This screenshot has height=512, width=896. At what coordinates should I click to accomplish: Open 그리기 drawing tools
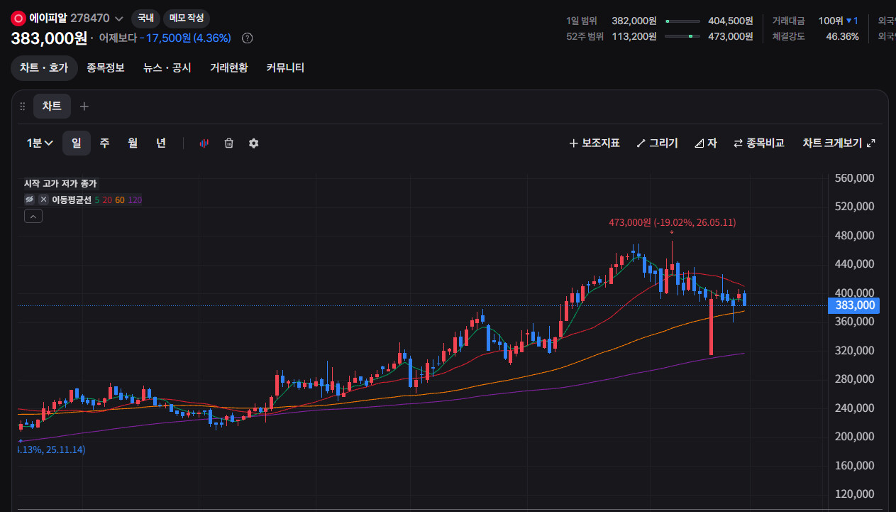tap(657, 143)
